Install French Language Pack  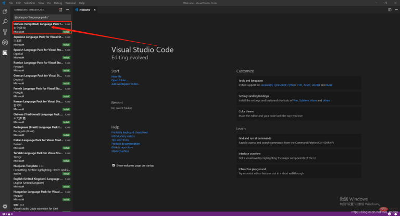coord(66,96)
